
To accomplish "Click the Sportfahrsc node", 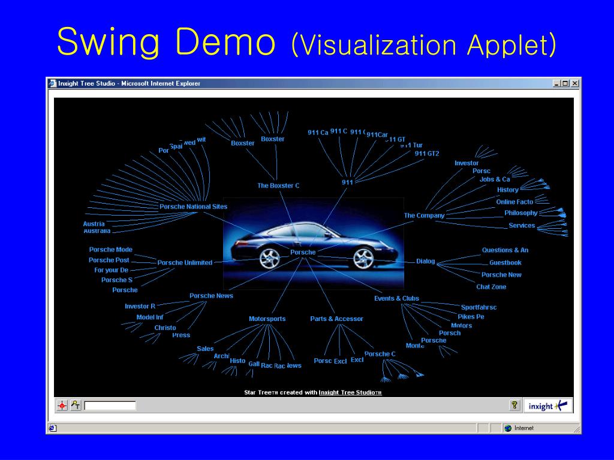I will (x=478, y=307).
